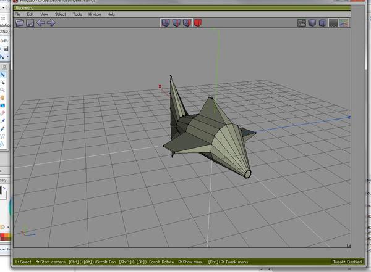The width and height of the screenshot is (371, 272).
Task: Open a file with the folder icon
Action: pos(20,23)
